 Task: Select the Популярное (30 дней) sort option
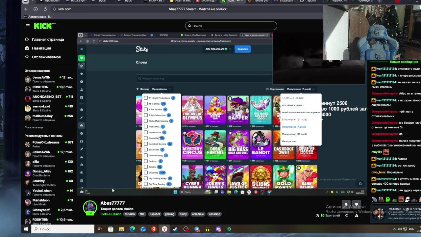coord(294,134)
